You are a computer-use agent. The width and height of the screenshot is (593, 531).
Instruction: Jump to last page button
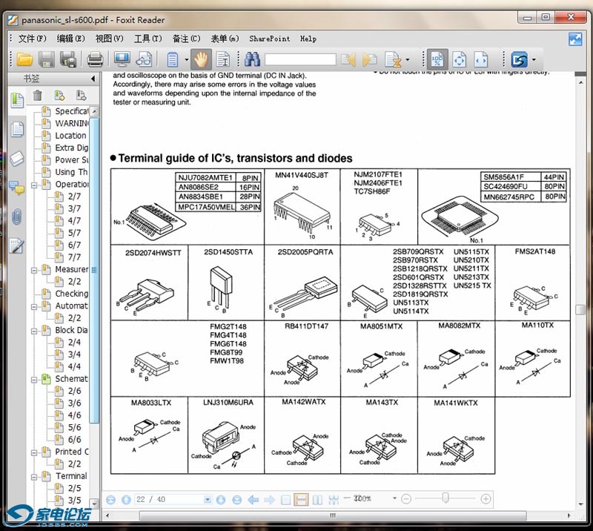tap(237, 500)
